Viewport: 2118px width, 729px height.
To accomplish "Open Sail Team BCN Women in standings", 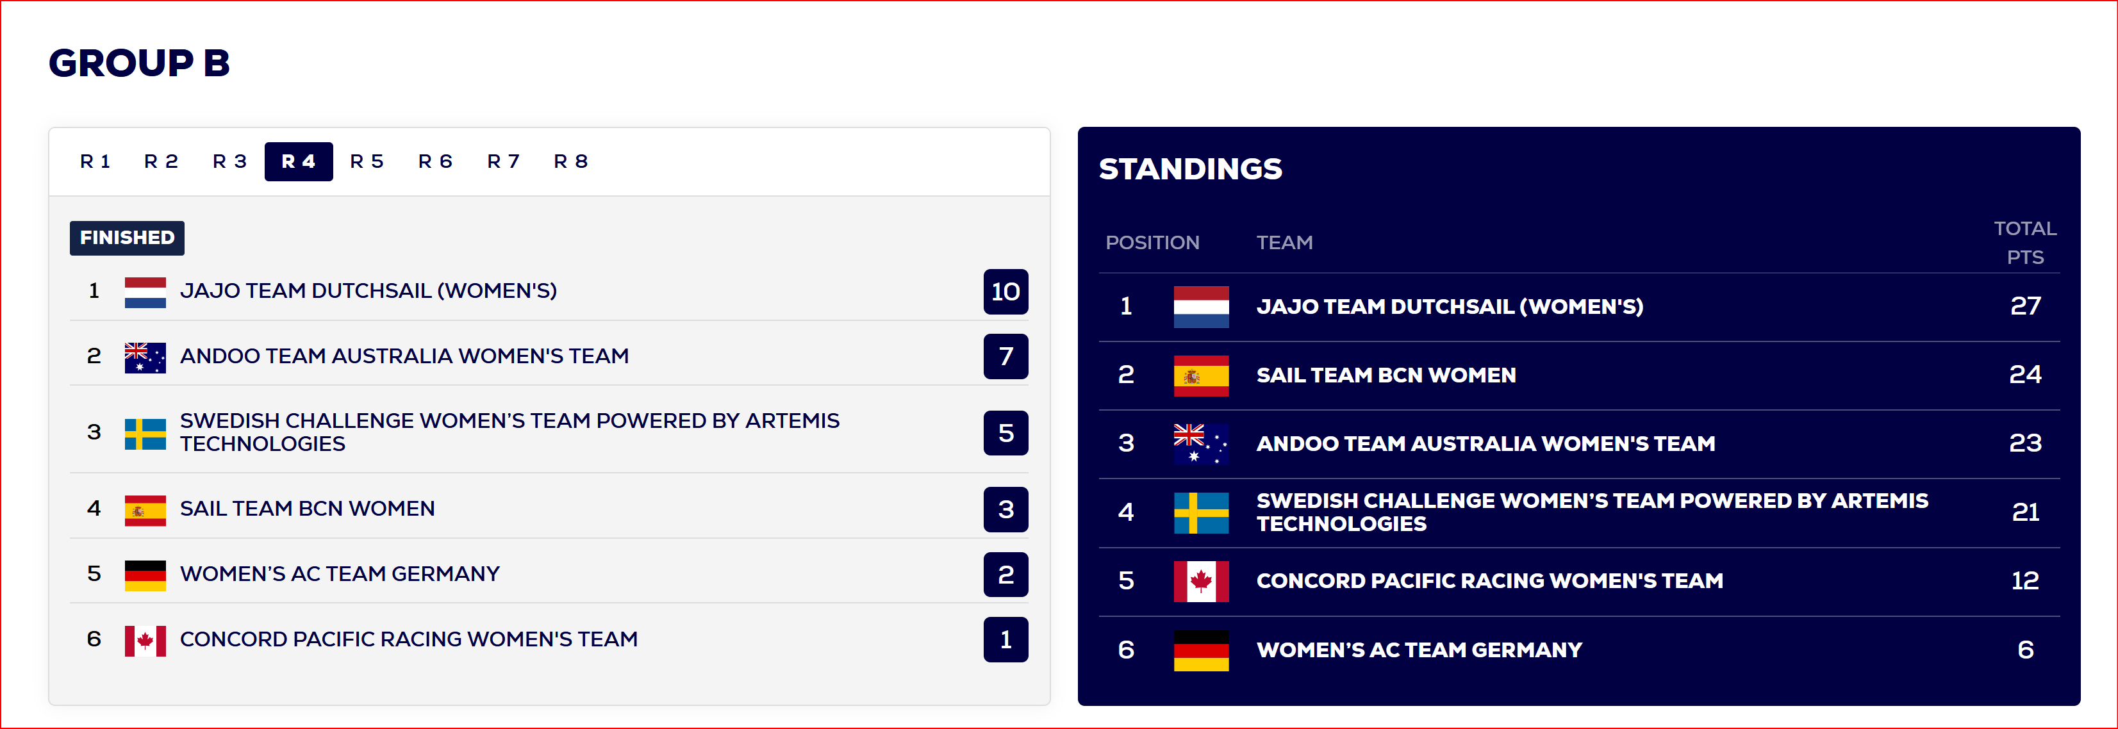I will click(x=1386, y=375).
